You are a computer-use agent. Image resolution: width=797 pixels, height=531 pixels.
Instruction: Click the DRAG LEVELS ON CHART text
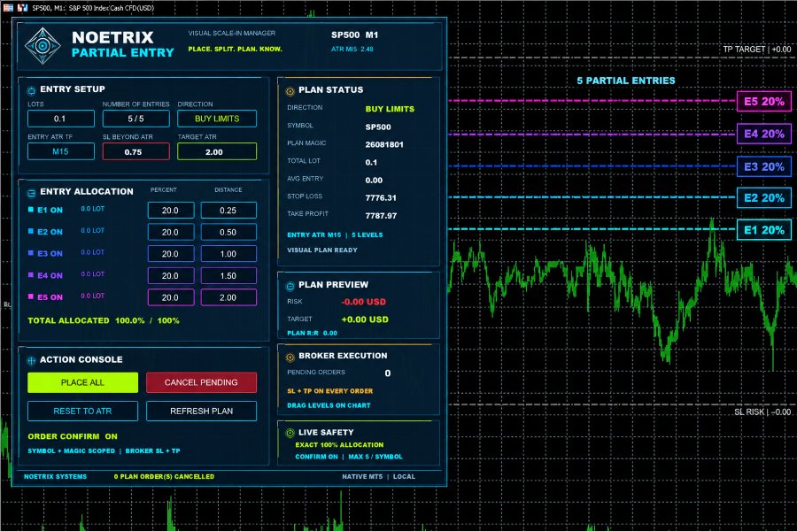click(x=329, y=405)
